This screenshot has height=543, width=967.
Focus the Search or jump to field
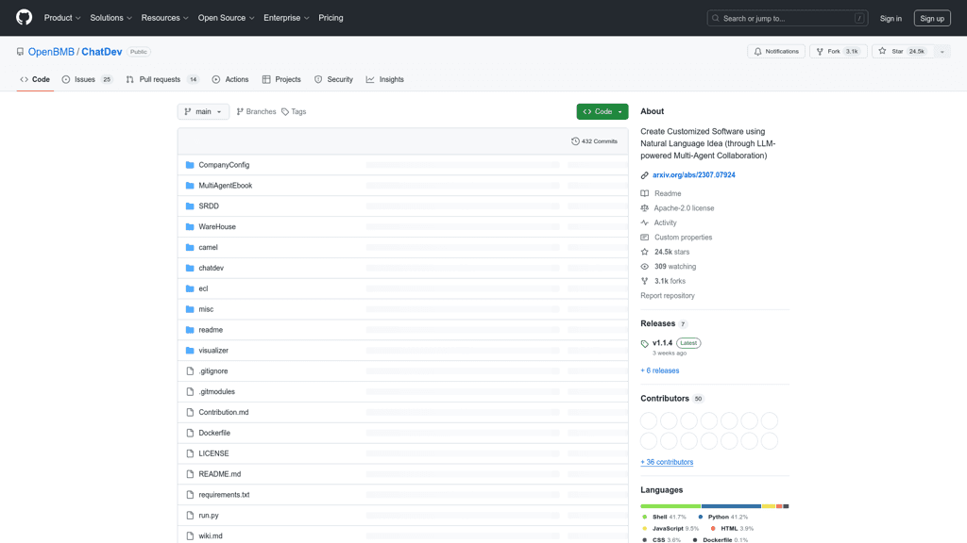click(787, 18)
